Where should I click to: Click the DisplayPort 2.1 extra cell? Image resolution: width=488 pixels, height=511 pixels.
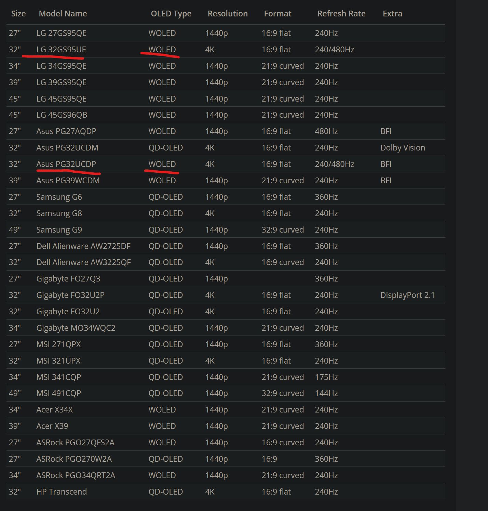408,295
